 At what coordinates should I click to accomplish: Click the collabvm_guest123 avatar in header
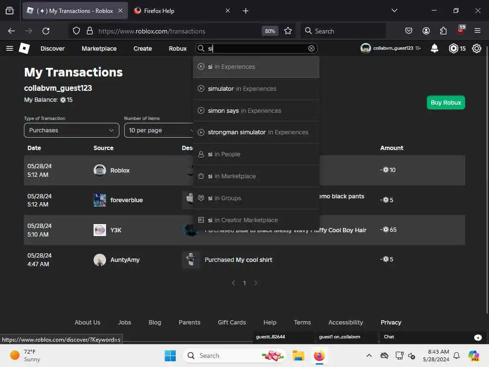click(365, 48)
